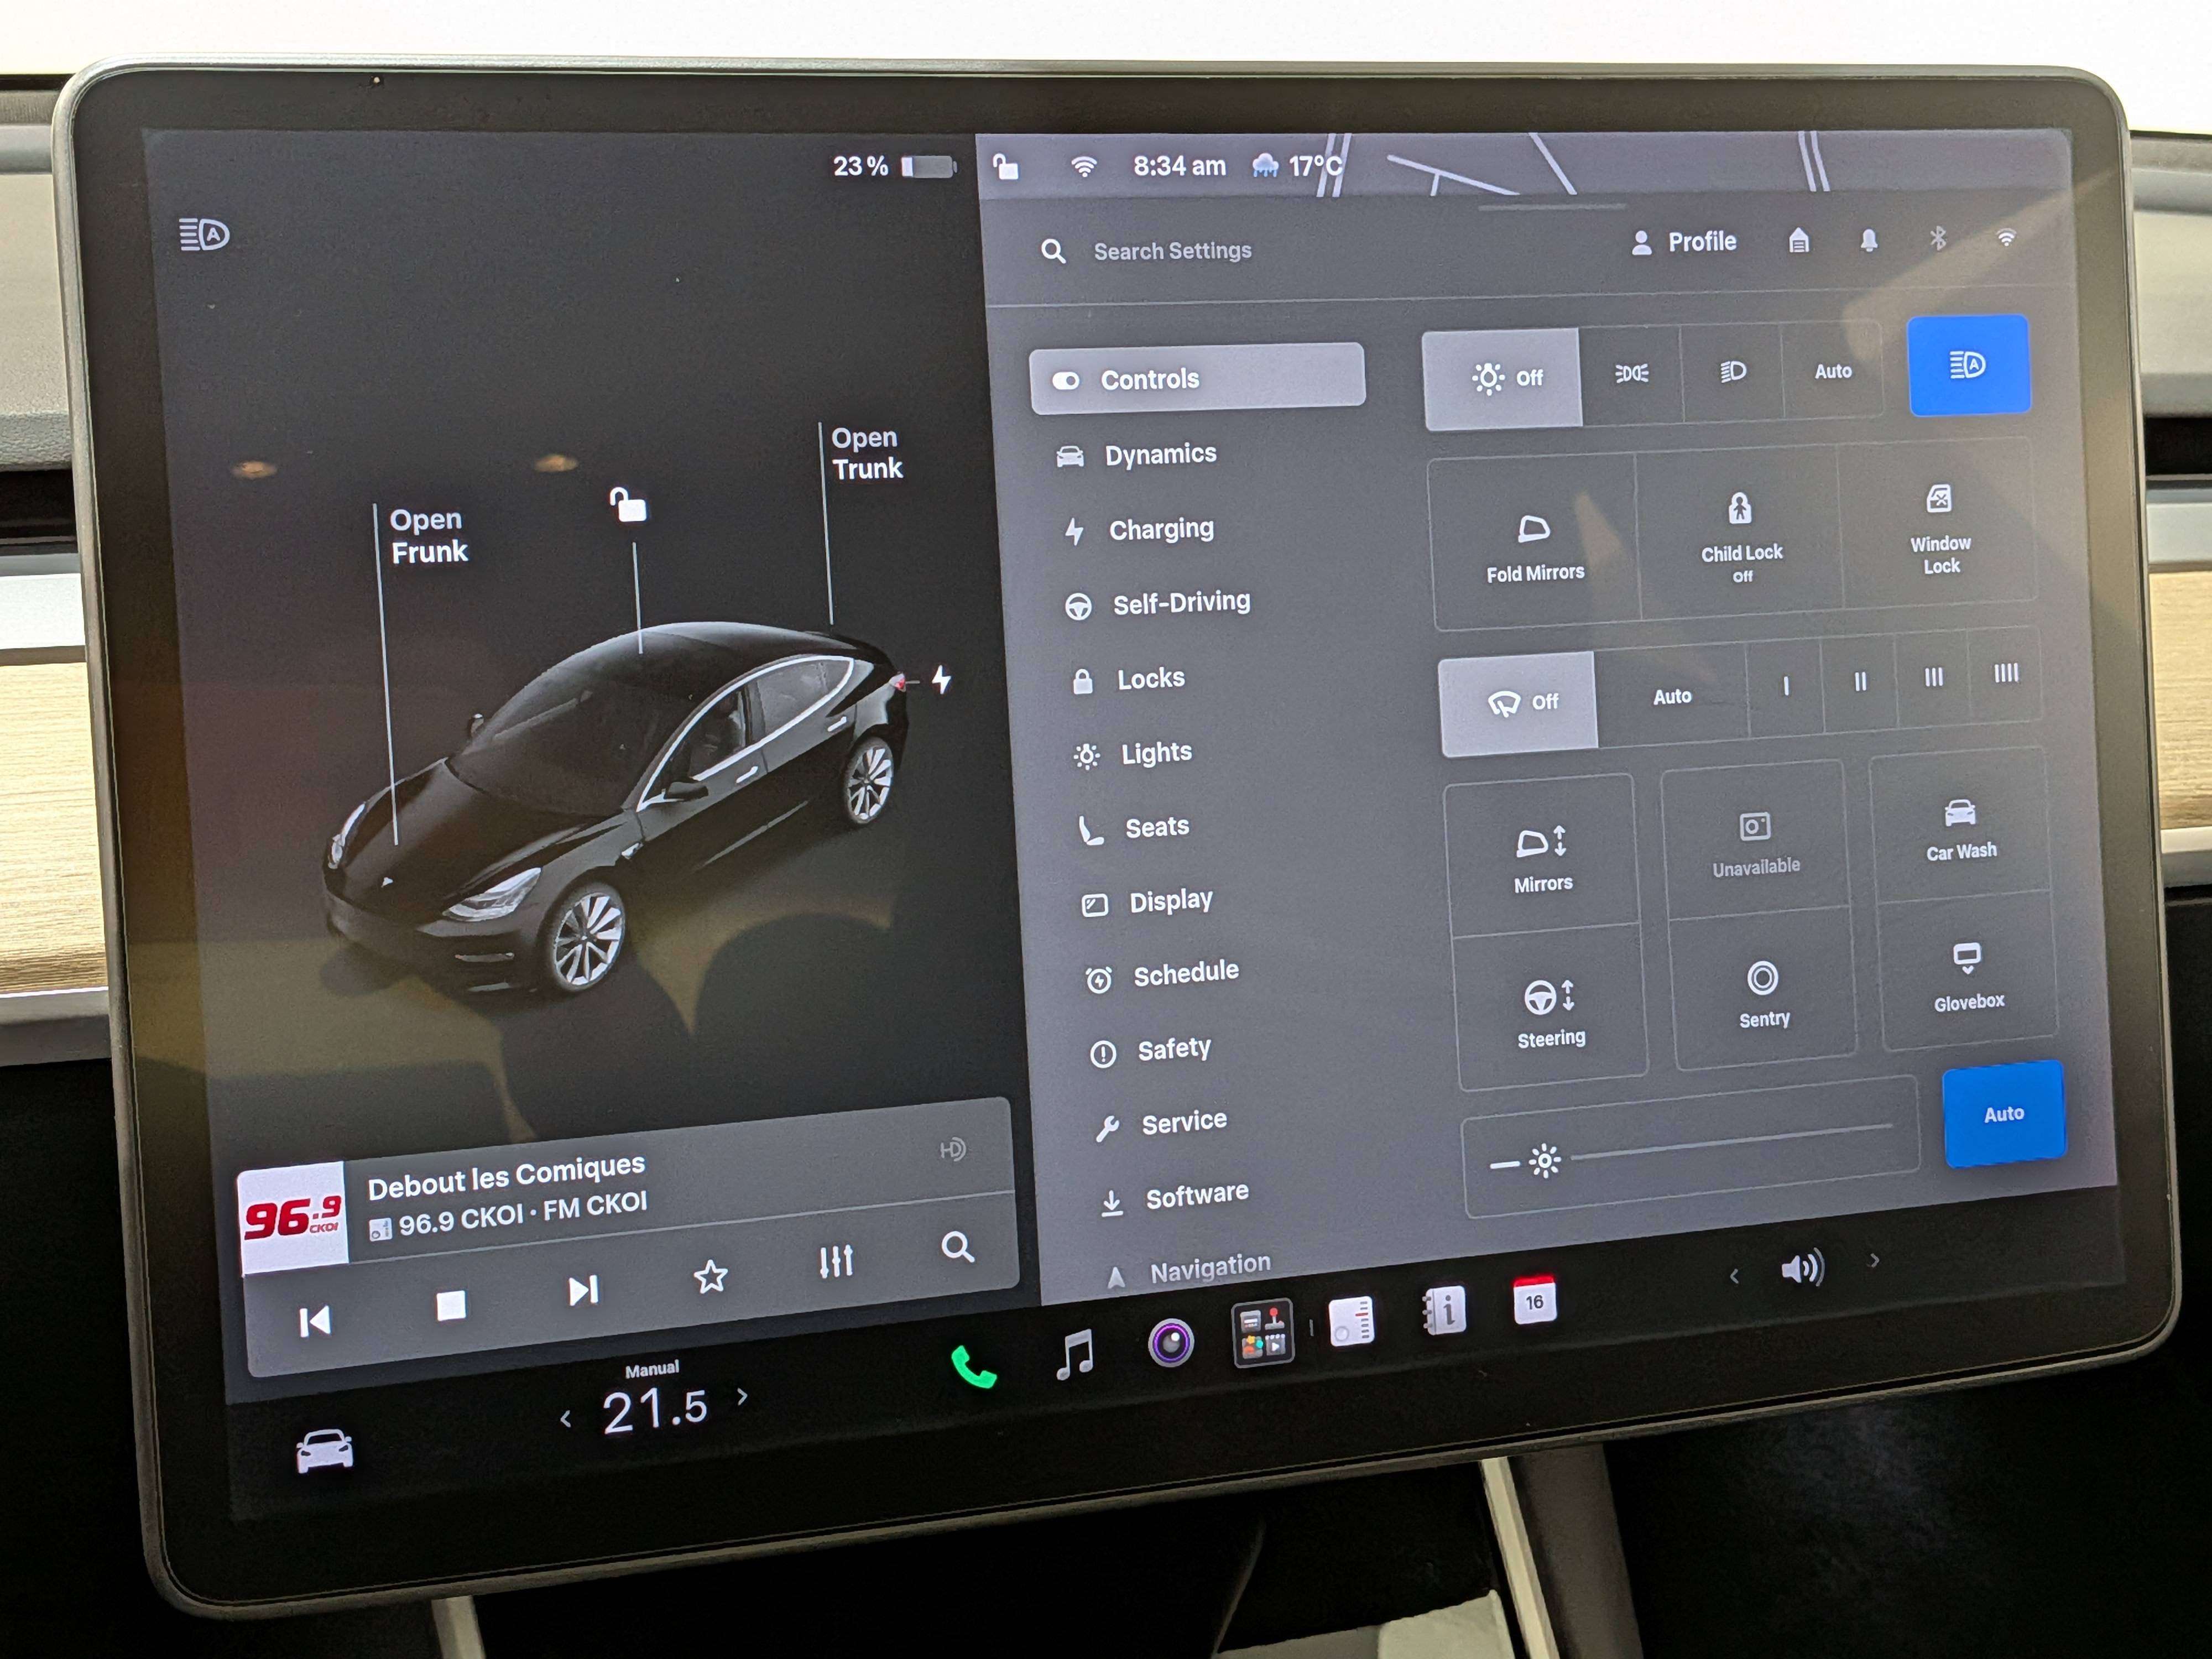The height and width of the screenshot is (1659, 2212).
Task: Switch exterior lights to low beam On
Action: [x=1732, y=372]
